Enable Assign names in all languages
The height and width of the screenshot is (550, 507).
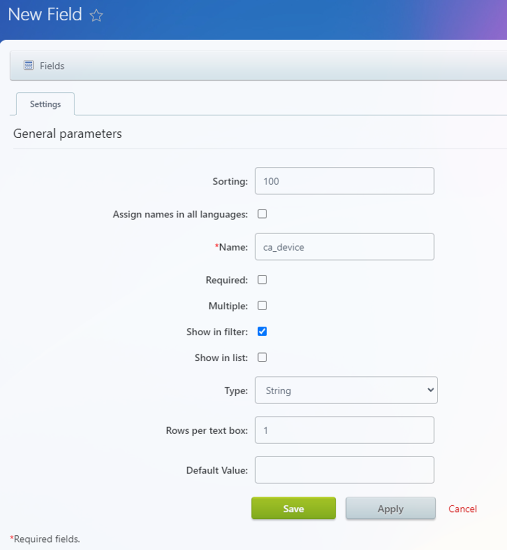coord(262,214)
